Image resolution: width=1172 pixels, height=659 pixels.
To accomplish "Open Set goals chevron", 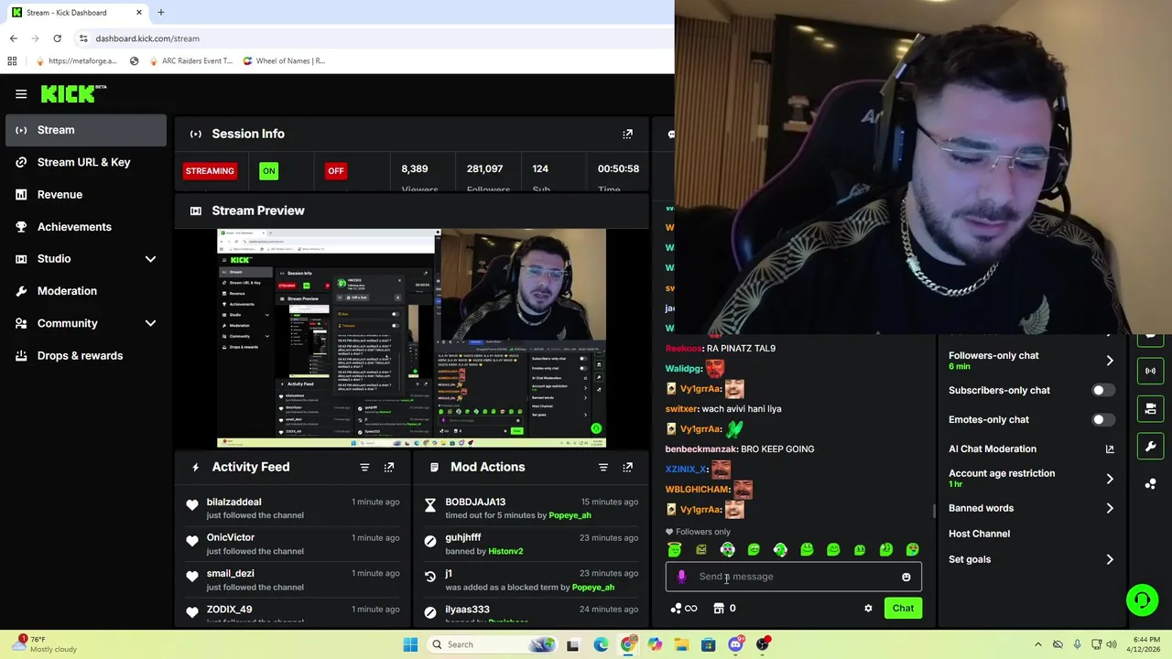I will click(x=1110, y=559).
